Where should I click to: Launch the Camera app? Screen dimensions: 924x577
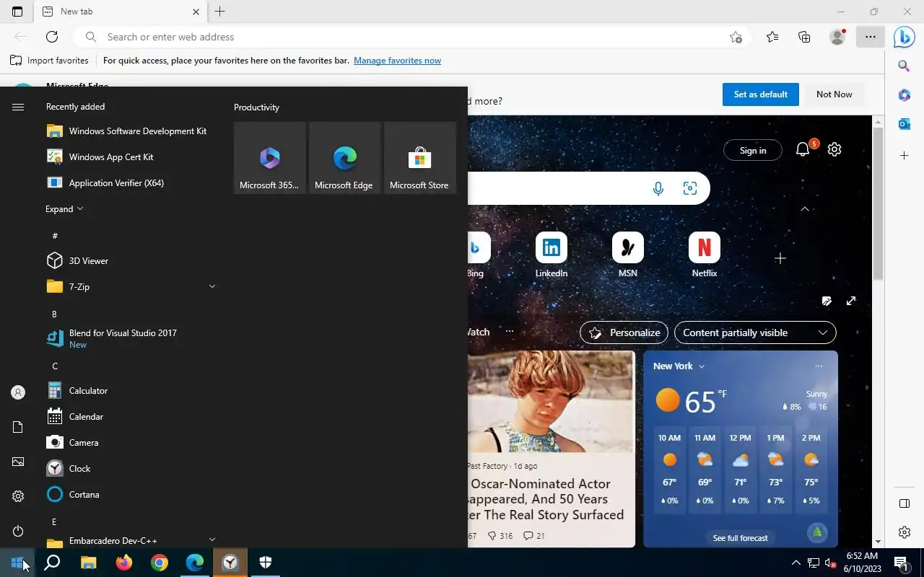click(x=131, y=443)
